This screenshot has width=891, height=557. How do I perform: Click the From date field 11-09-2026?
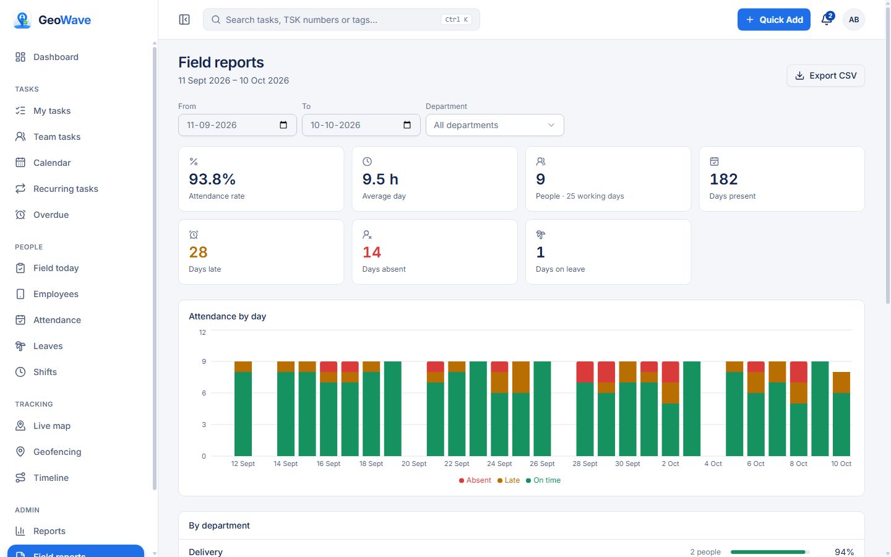pos(237,125)
